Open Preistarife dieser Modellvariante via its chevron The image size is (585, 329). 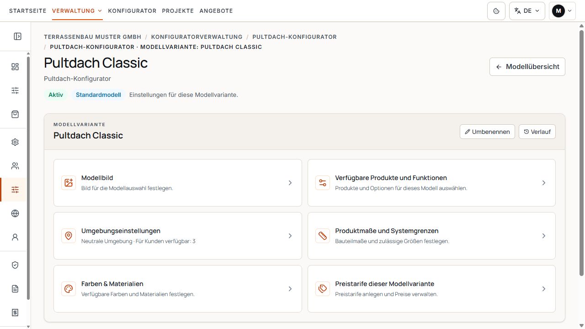[544, 289]
